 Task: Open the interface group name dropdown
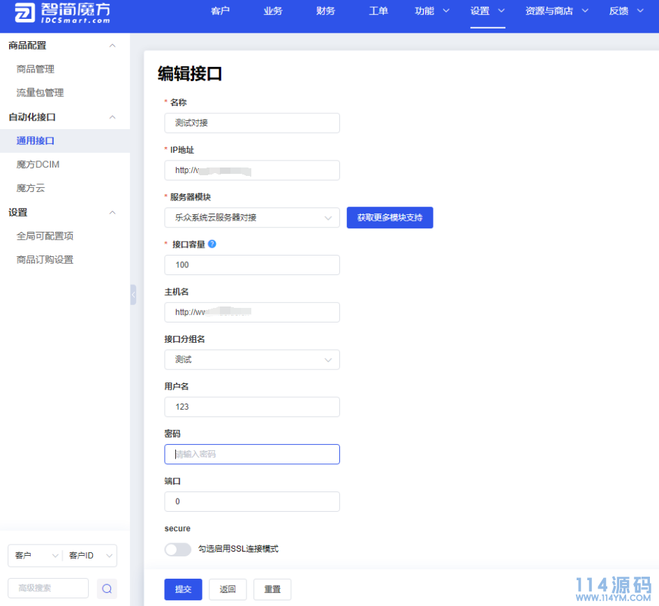pos(252,360)
